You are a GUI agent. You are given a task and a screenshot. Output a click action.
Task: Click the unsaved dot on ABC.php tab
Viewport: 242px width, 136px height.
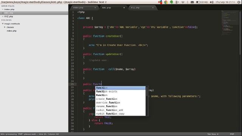tap(124, 8)
